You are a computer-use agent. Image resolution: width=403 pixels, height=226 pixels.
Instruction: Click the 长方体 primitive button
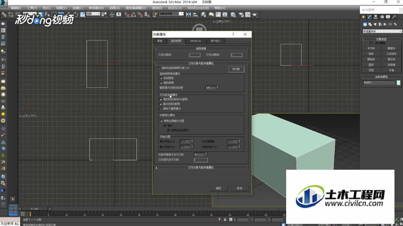[x=371, y=48]
